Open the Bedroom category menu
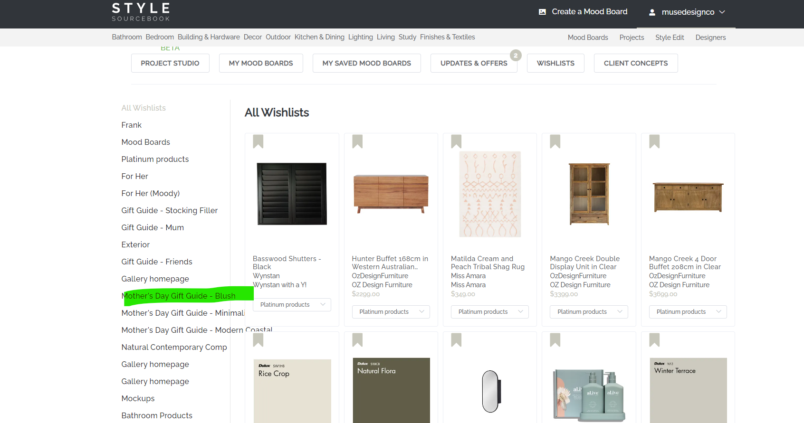Image resolution: width=804 pixels, height=423 pixels. (x=160, y=37)
